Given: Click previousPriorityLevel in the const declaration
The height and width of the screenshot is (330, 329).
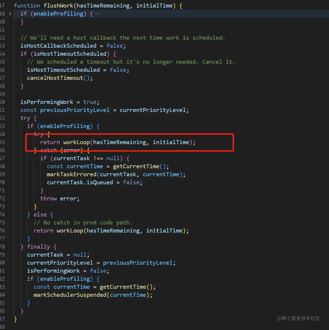Looking at the screenshot, I should (75, 110).
